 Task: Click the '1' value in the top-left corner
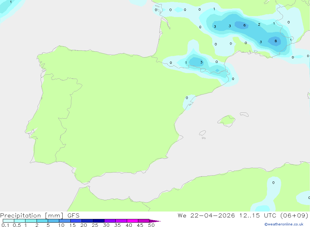coord(11,2)
